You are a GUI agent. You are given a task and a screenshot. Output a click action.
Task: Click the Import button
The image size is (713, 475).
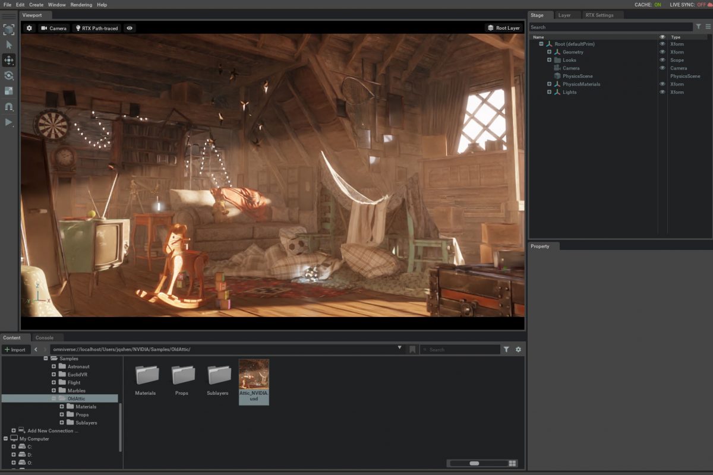pos(15,350)
